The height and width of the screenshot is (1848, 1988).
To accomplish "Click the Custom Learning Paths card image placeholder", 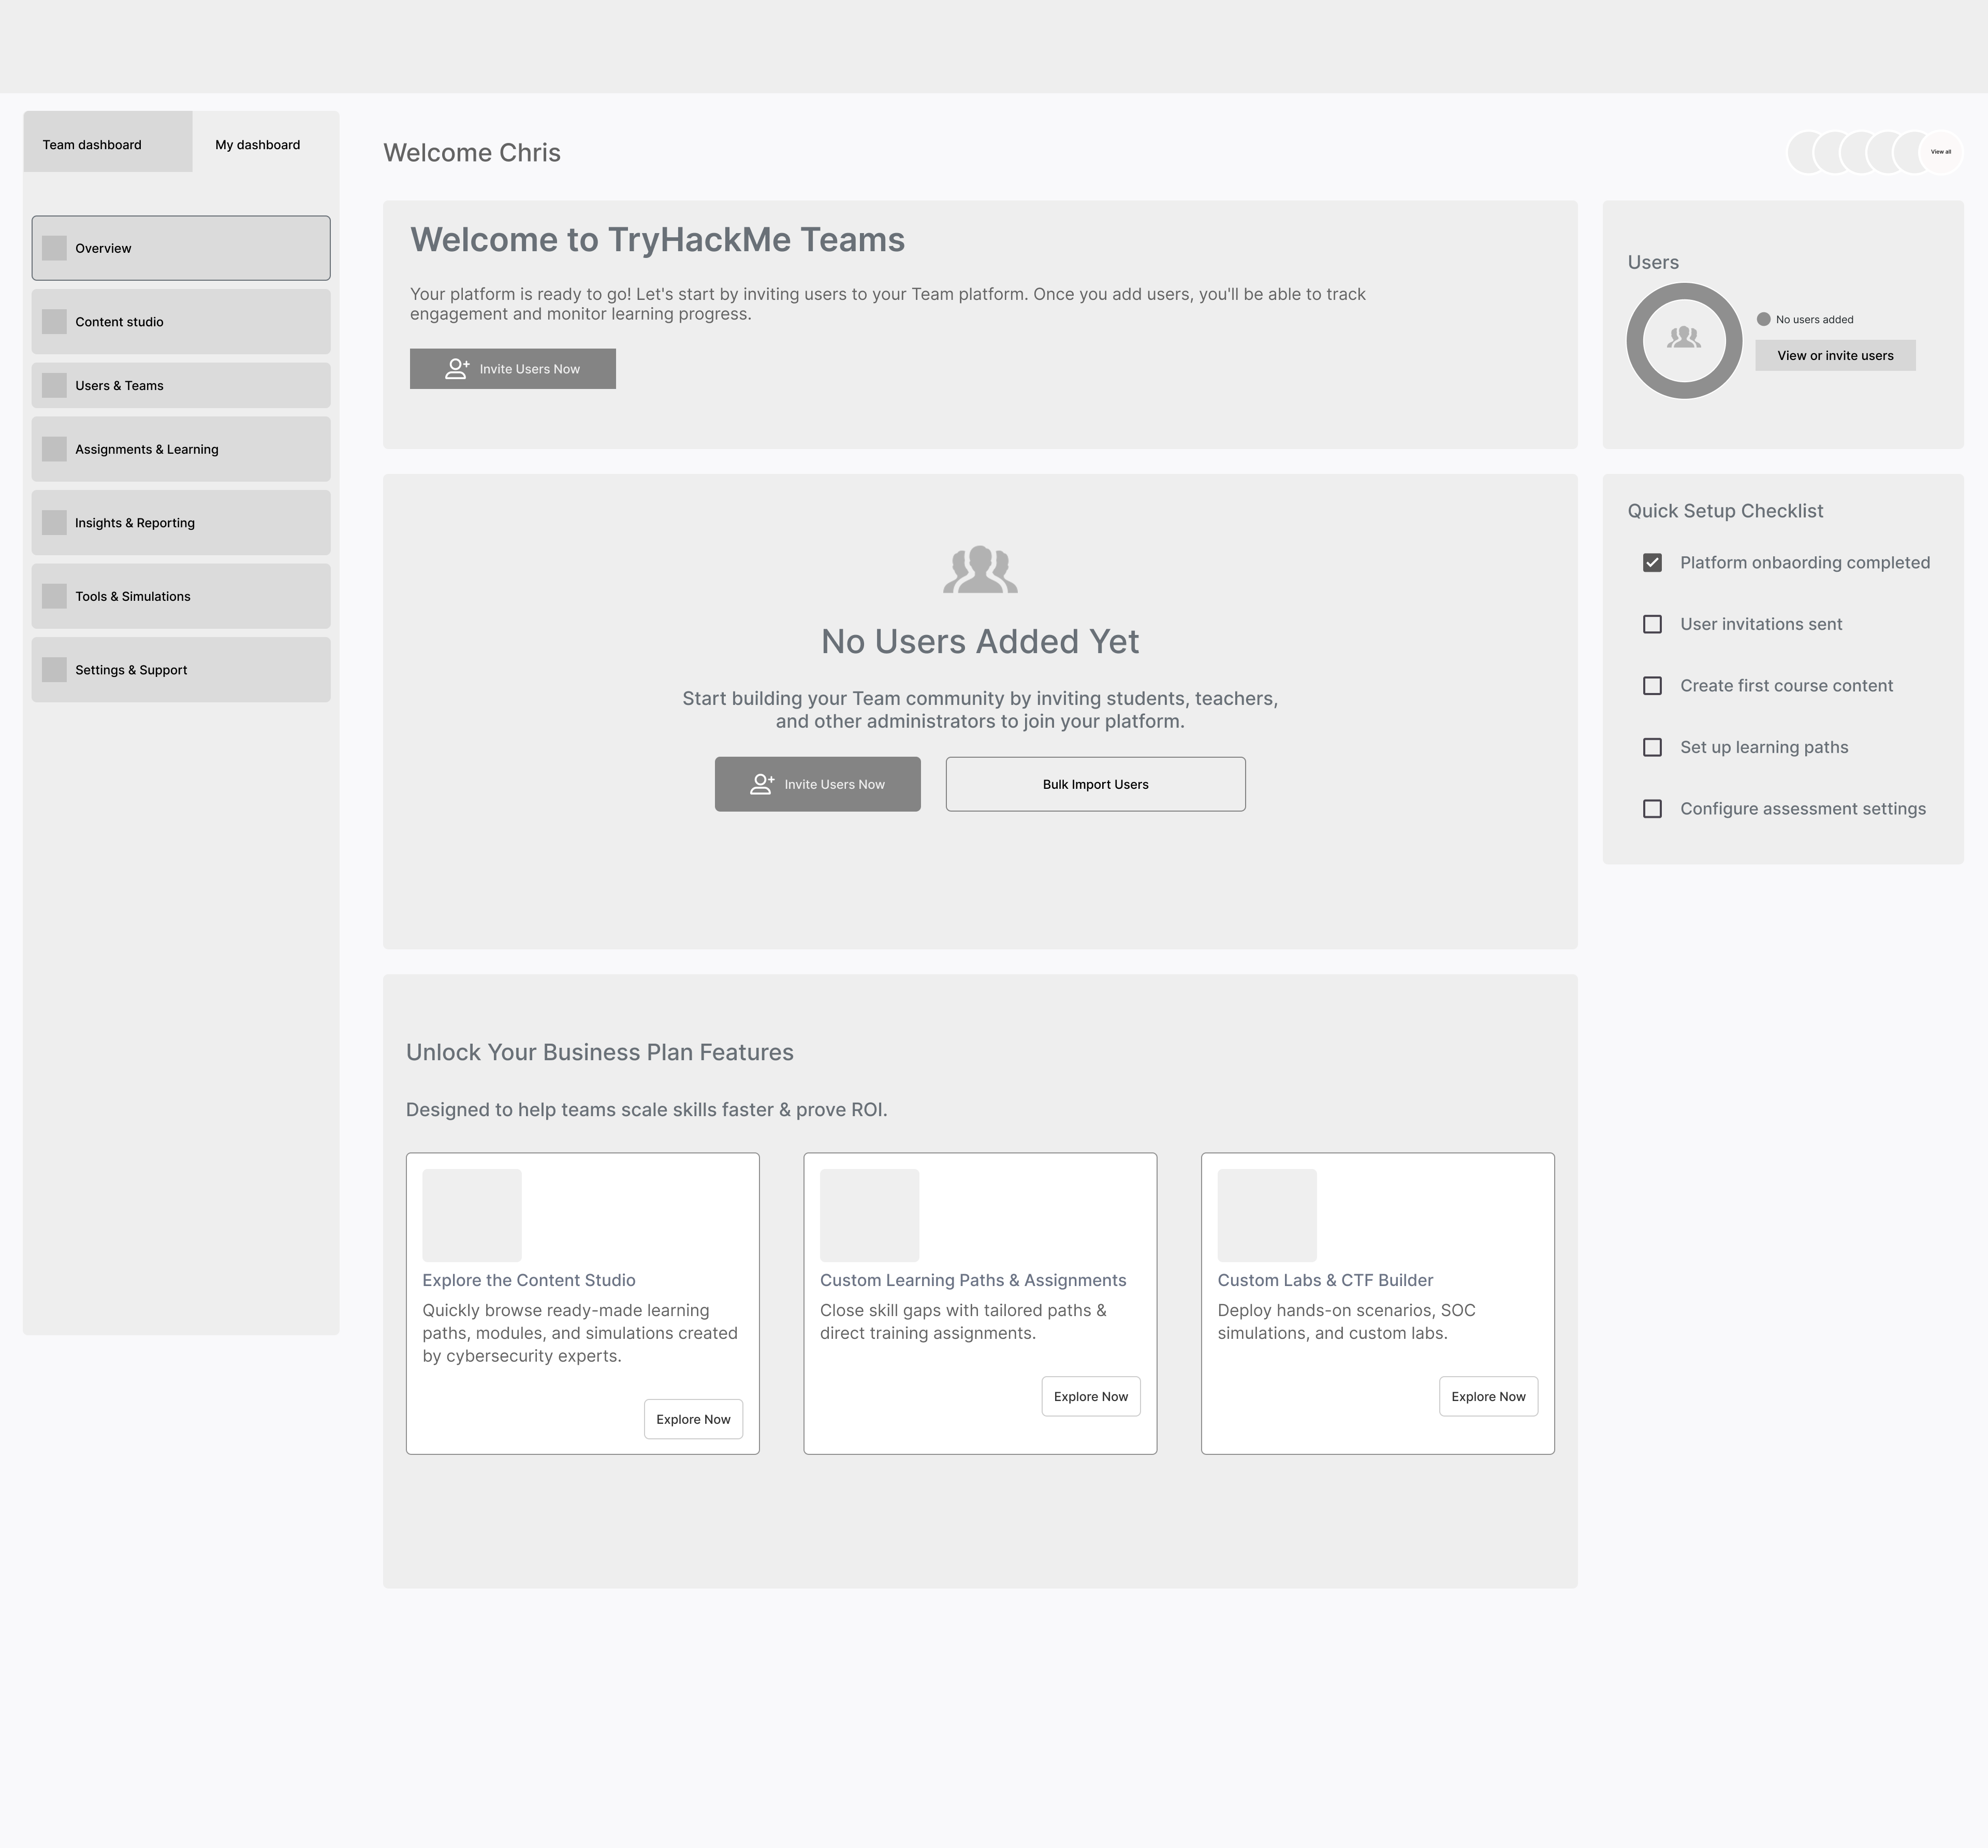I will [870, 1215].
